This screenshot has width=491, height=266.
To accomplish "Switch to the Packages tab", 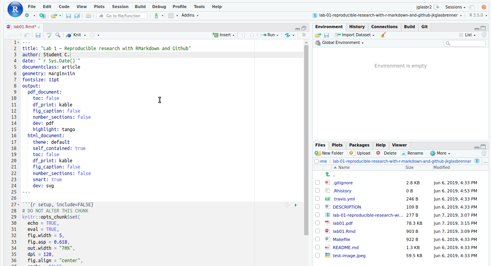I will point(359,145).
